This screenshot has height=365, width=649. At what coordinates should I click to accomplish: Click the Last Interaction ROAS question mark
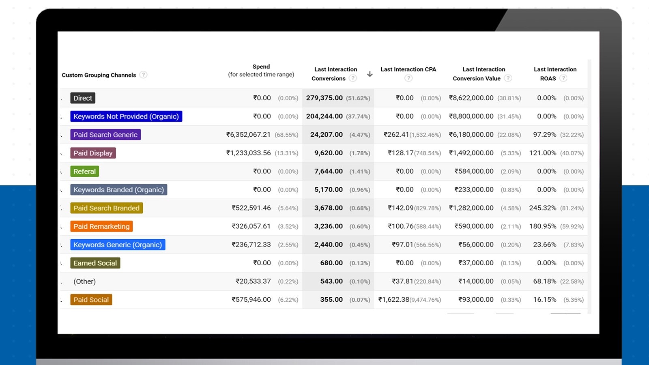point(564,78)
